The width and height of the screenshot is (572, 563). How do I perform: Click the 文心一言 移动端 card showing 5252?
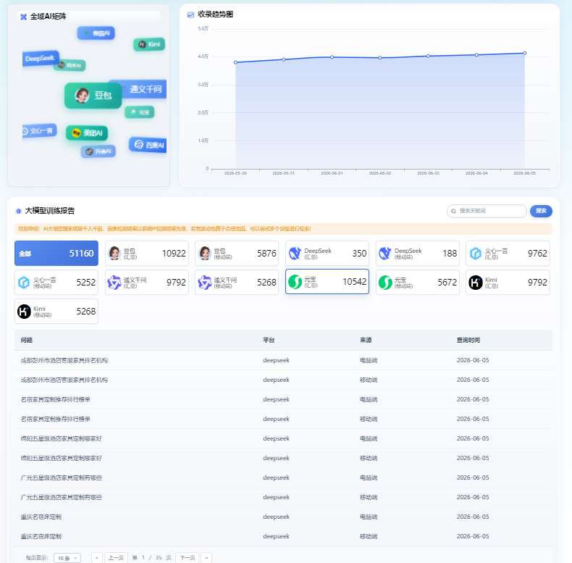[56, 283]
